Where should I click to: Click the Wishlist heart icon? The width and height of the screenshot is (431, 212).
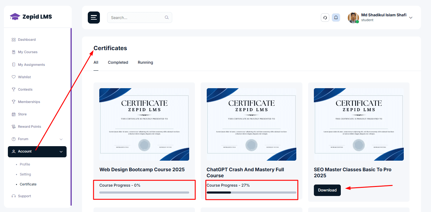[x=13, y=77]
